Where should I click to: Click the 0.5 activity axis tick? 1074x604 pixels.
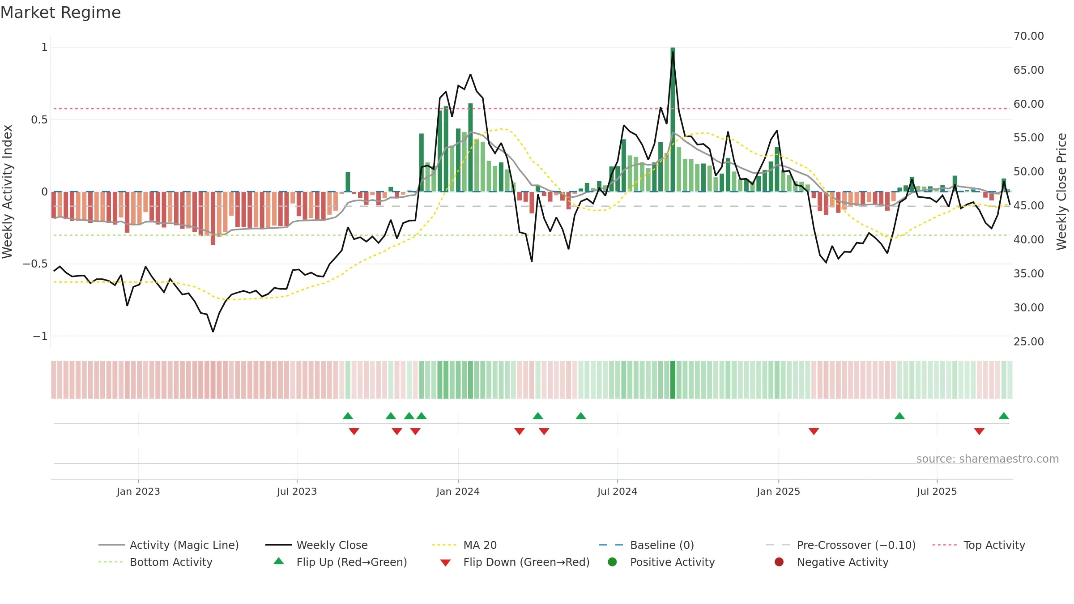tap(39, 120)
